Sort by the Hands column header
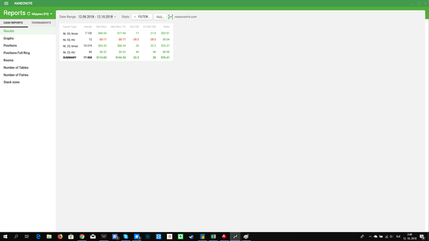429x241 pixels. click(88, 27)
